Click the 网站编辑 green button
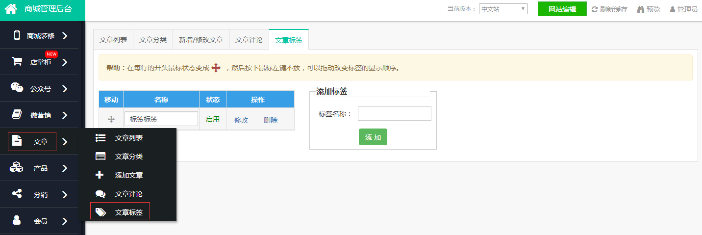Screen dimensions: 702x235 562,9
